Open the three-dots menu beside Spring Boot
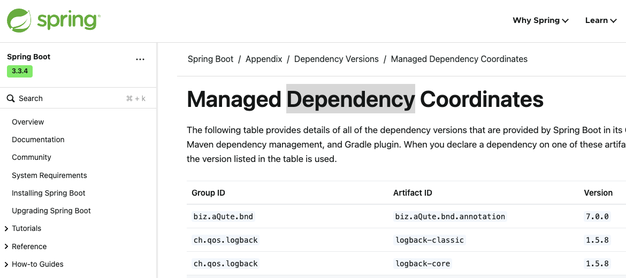 (x=140, y=59)
